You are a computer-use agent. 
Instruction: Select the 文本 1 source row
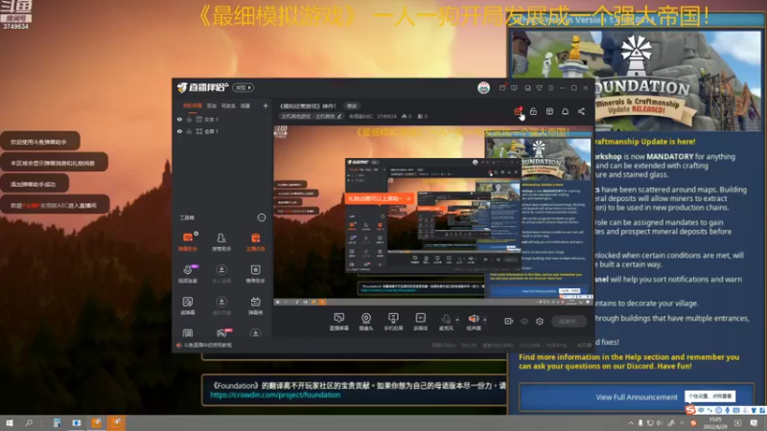click(221, 119)
